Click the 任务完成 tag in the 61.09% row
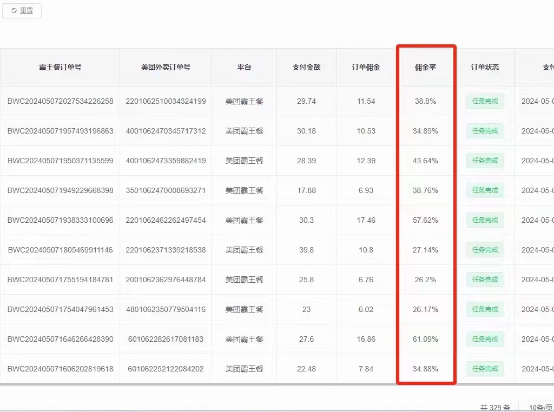Image resolution: width=554 pixels, height=412 pixels. click(485, 339)
